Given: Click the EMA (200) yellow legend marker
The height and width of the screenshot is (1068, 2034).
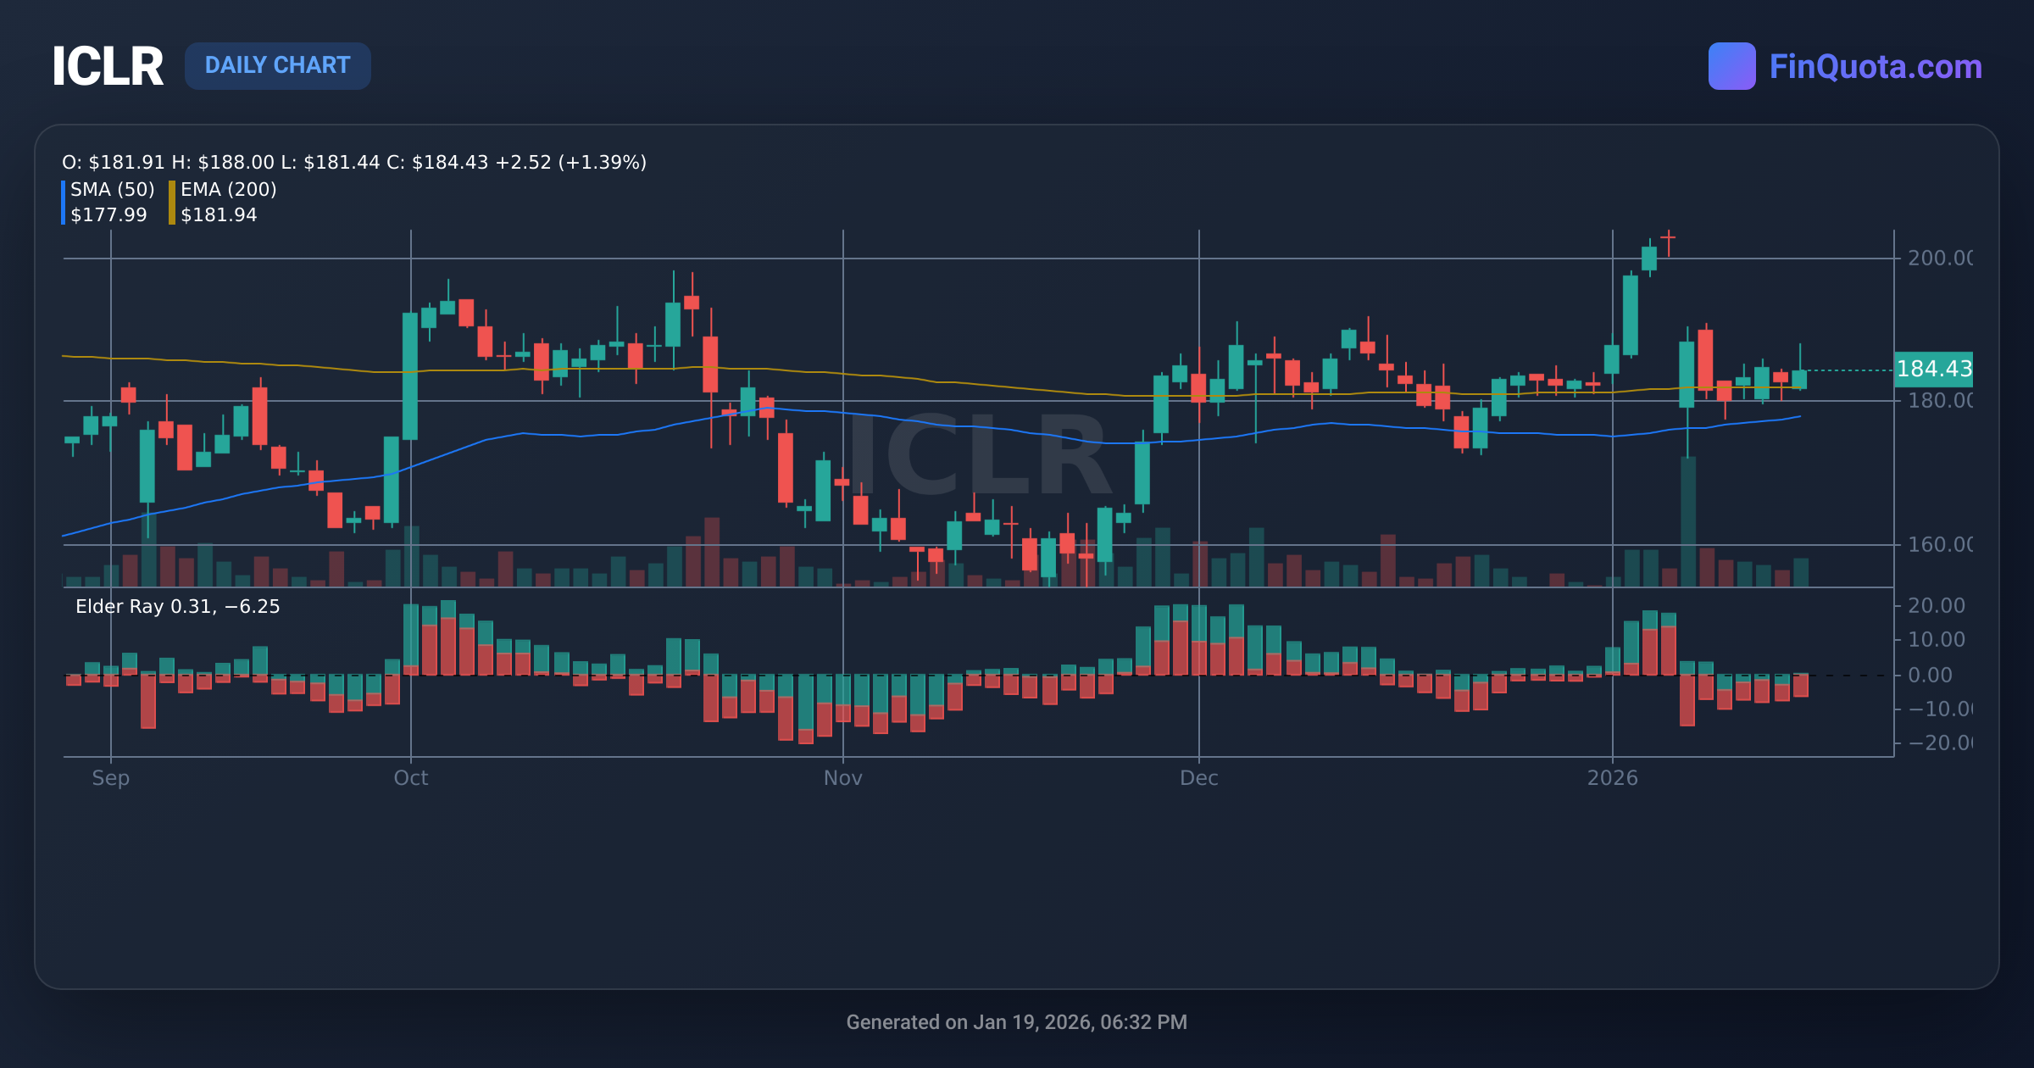Looking at the screenshot, I should click(172, 202).
